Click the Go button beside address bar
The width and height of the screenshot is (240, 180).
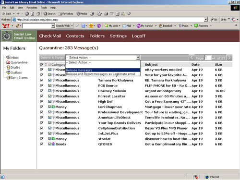214,20
